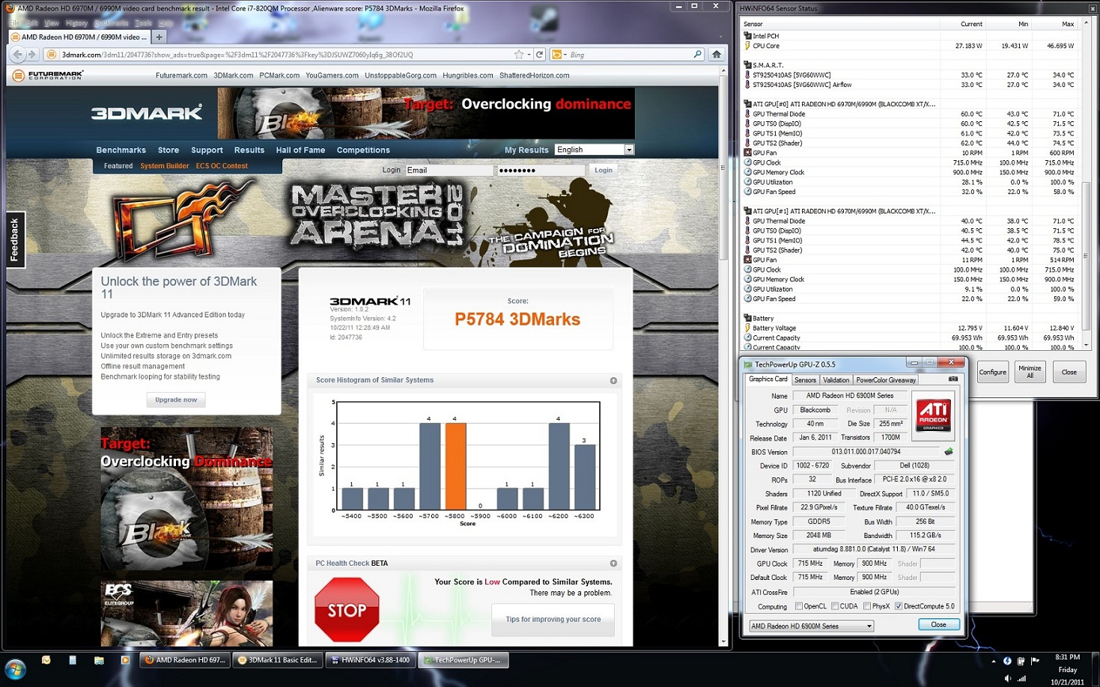Viewport: 1100px width, 687px height.
Task: Open the volume speaker tray icon
Action: (1007, 679)
